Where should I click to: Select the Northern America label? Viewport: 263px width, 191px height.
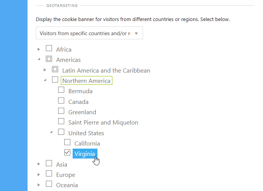pyautogui.click(x=86, y=81)
